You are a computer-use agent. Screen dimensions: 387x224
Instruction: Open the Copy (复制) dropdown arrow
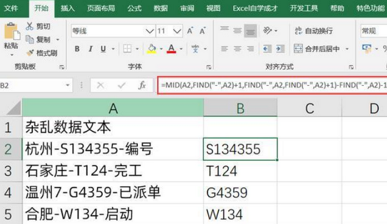(58, 40)
